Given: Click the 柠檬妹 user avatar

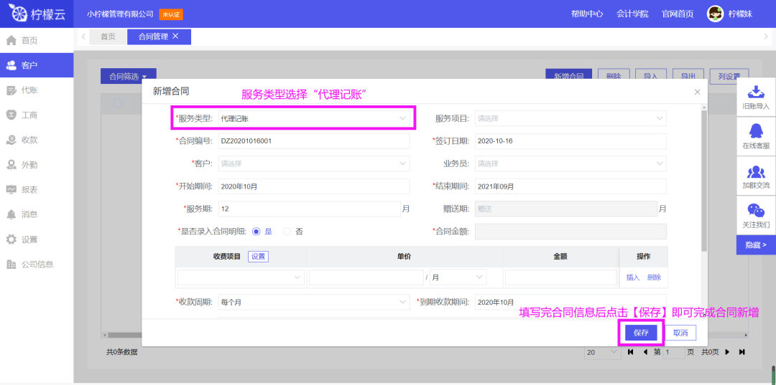Looking at the screenshot, I should [x=715, y=14].
